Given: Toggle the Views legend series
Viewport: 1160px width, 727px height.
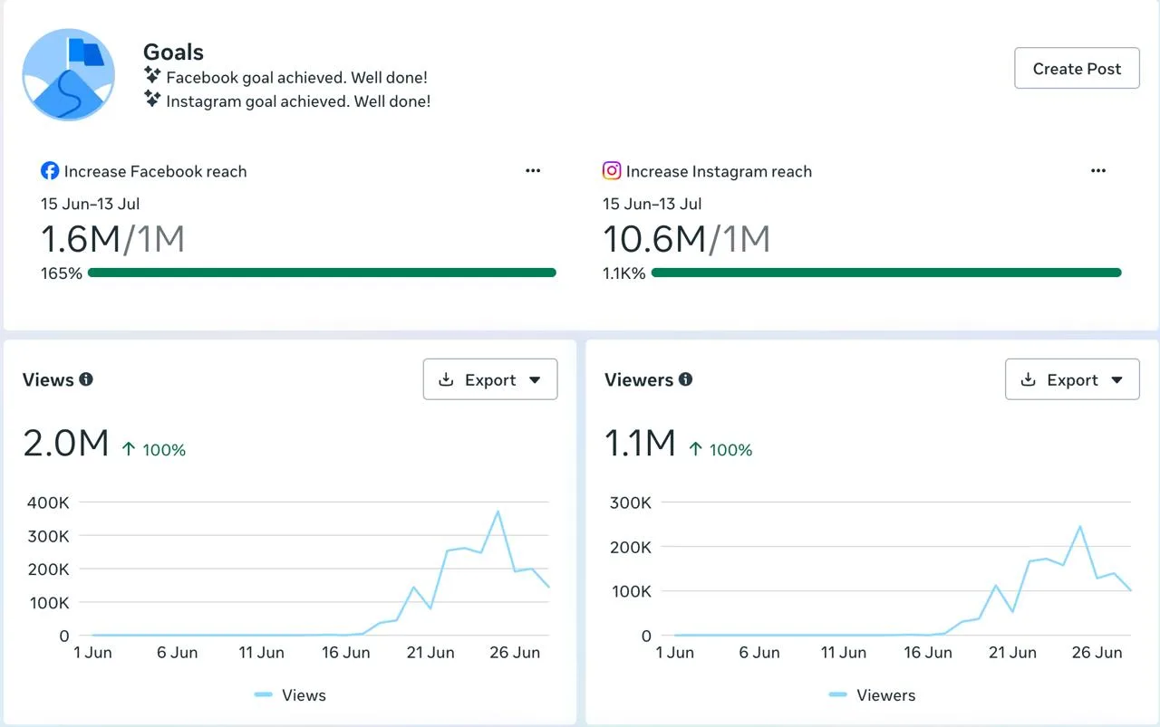Looking at the screenshot, I should [x=290, y=695].
